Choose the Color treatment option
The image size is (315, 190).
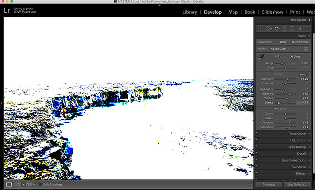pyautogui.click(x=283, y=42)
